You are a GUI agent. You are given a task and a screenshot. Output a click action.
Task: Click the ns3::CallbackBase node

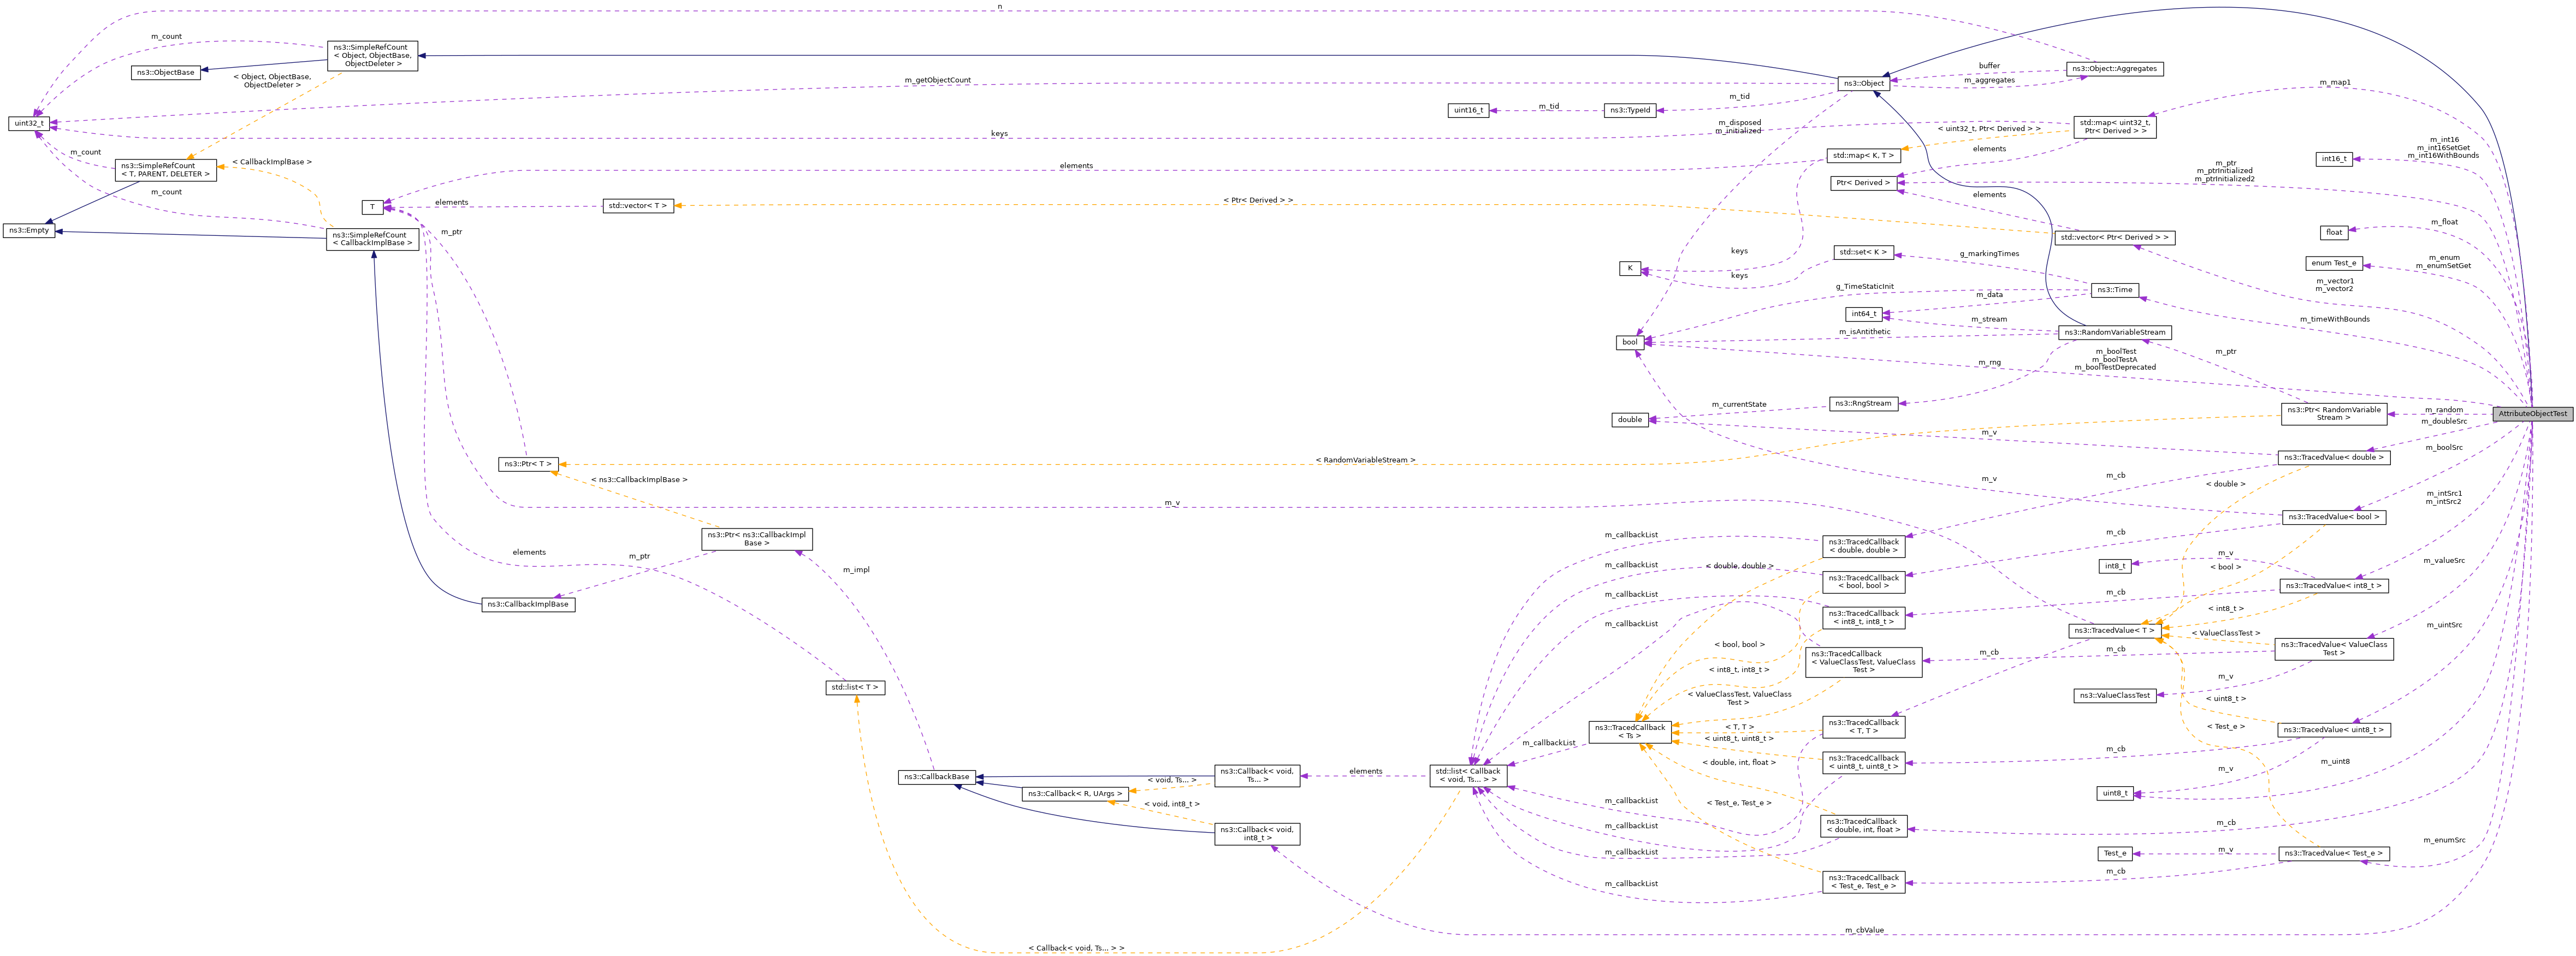tap(937, 776)
